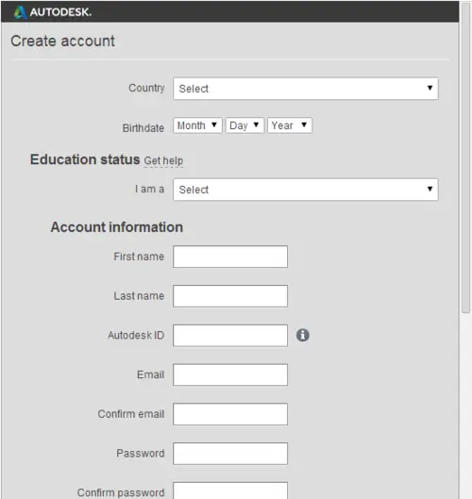Click the 'Account information' heading text
This screenshot has width=472, height=499.
coord(117,227)
